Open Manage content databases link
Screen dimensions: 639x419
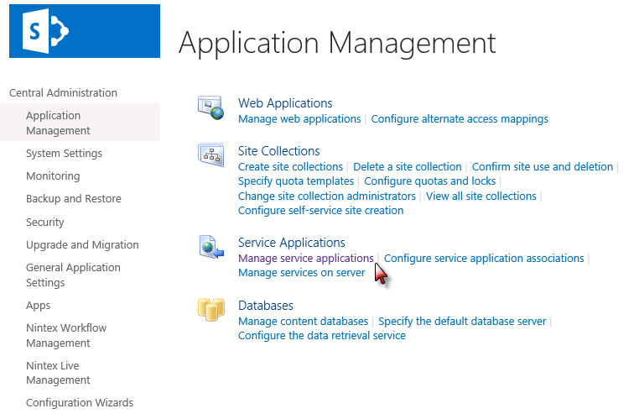click(303, 322)
